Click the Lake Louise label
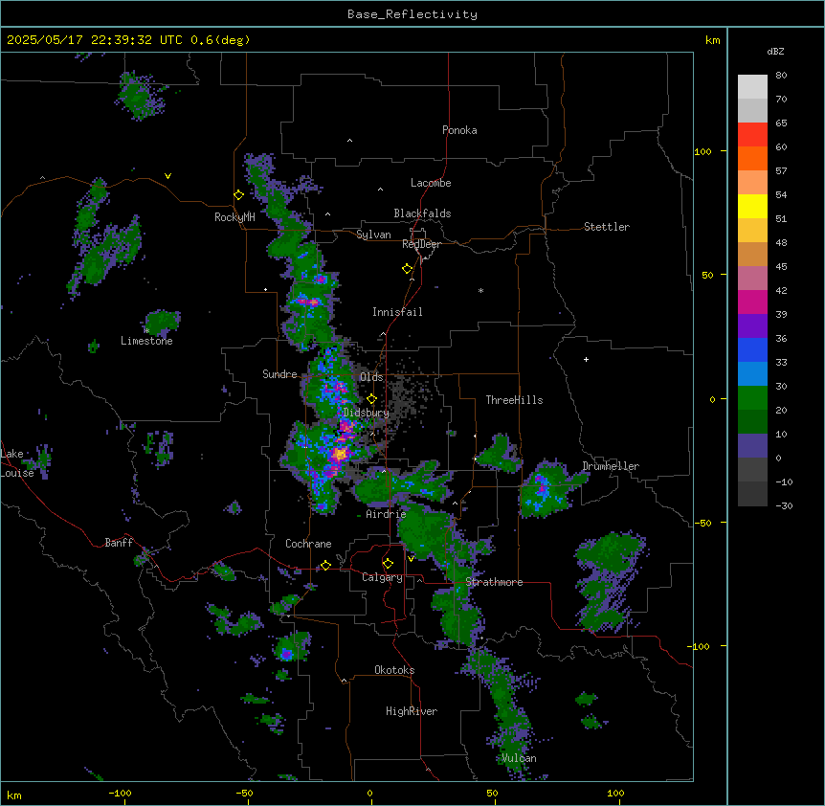Viewport: 825px width, 806px height. [17, 463]
